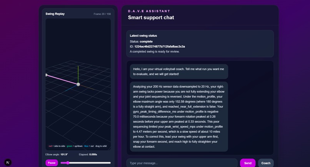The height and width of the screenshot is (167, 310).
Task: Click the 'Smart support chat' heading
Action: 151,17
